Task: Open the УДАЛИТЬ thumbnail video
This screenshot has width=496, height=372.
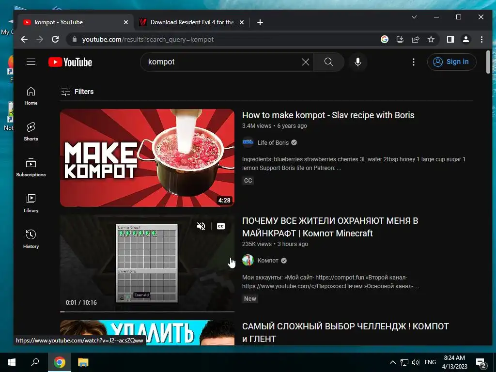Action: tap(147, 333)
